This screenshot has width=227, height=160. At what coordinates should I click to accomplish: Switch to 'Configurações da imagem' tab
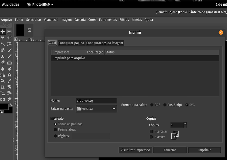click(105, 43)
